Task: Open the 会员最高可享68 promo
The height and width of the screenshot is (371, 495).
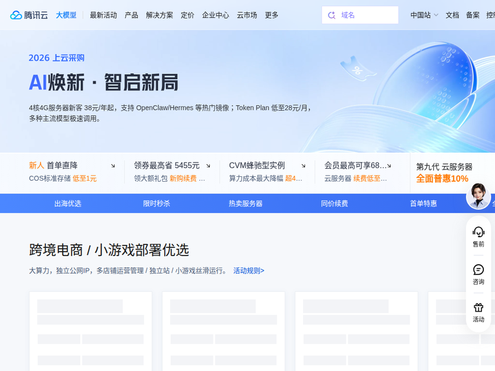Action: click(x=358, y=172)
